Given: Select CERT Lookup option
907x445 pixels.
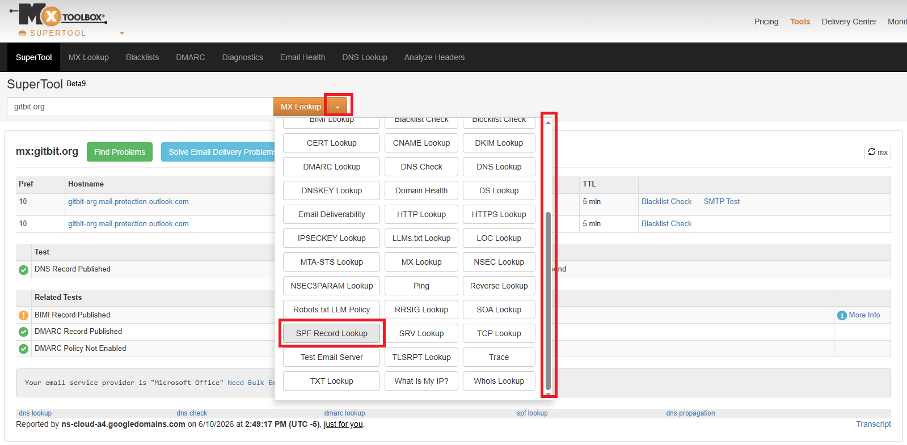Looking at the screenshot, I should [x=332, y=143].
